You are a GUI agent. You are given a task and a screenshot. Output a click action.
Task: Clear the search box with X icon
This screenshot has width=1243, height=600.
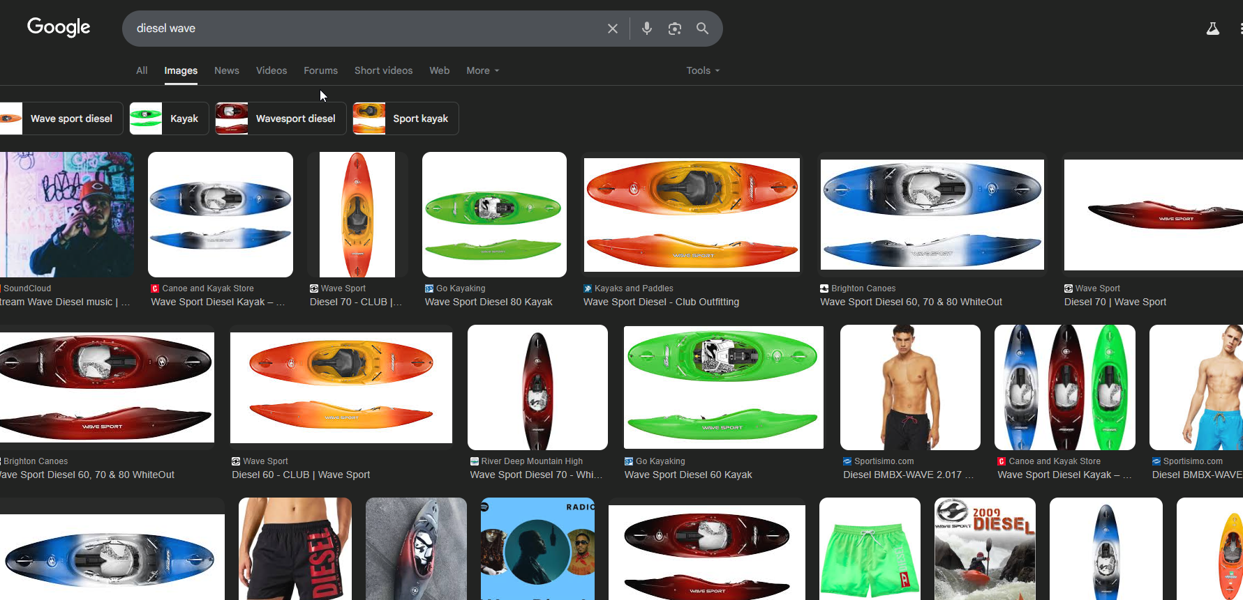(612, 29)
